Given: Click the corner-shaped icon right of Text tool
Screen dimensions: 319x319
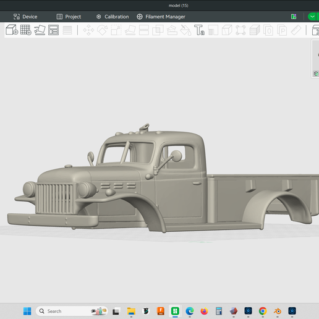Looking at the screenshot, I should [x=213, y=30].
